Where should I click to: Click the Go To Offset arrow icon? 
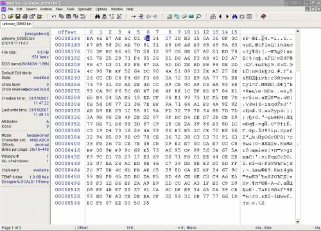(x=134, y=17)
